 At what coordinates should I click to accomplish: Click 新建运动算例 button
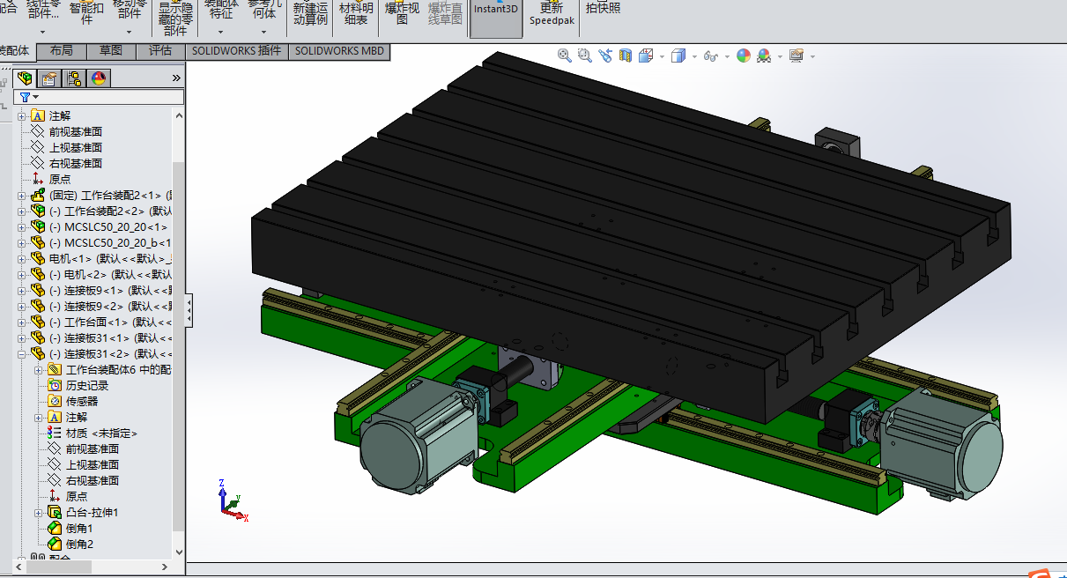pyautogui.click(x=310, y=13)
